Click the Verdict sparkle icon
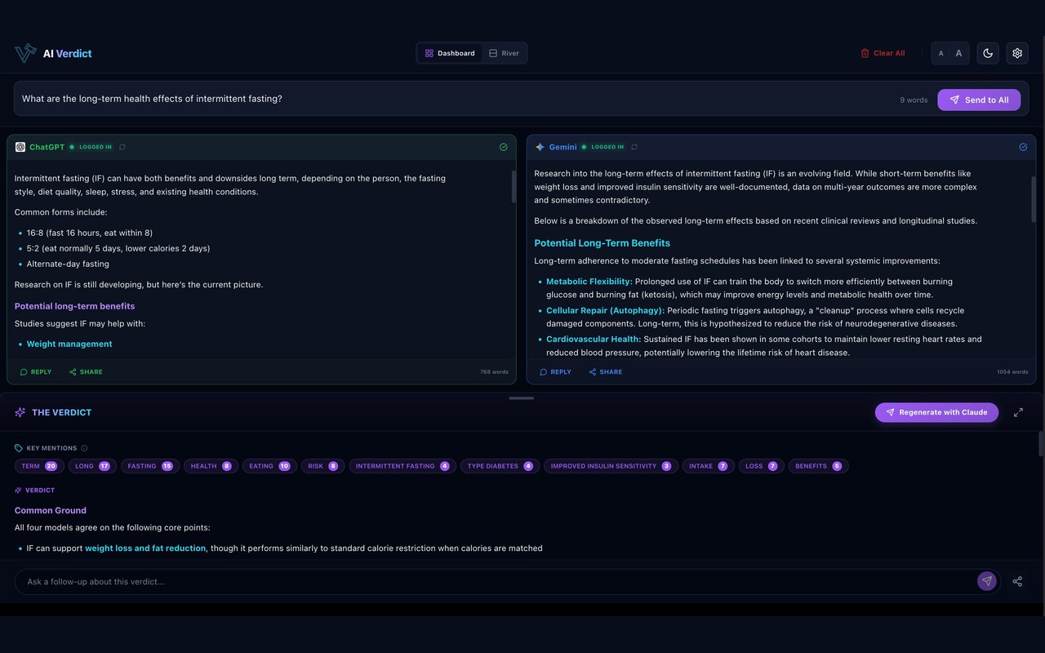 click(x=20, y=412)
